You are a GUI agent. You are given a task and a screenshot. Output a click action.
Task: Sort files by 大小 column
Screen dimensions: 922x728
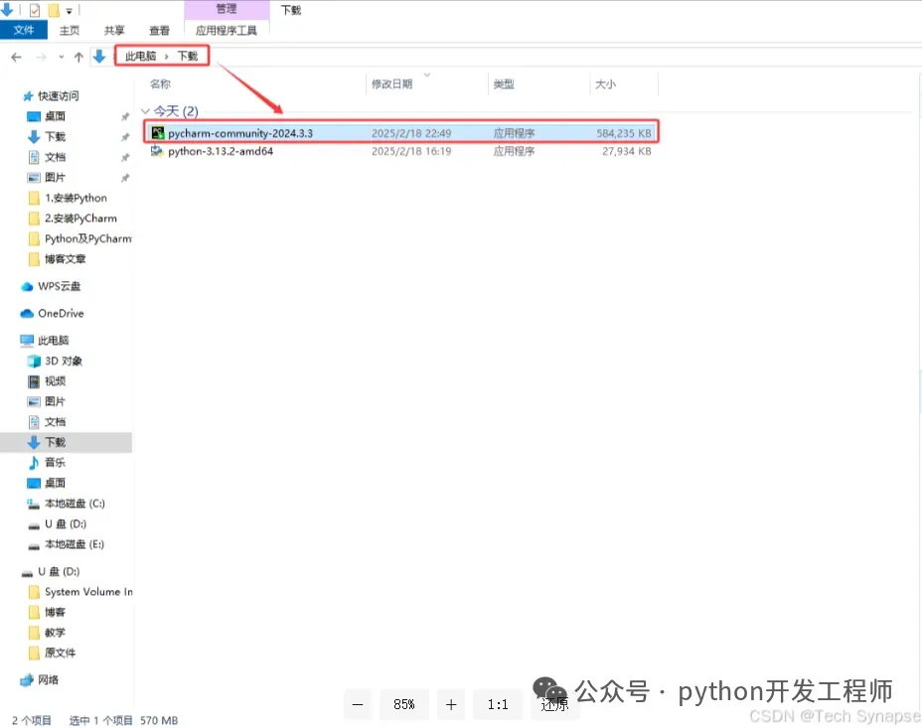(605, 84)
